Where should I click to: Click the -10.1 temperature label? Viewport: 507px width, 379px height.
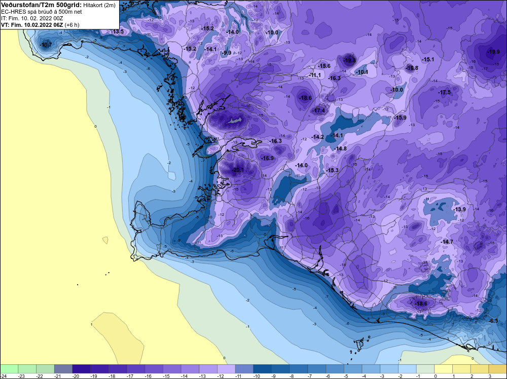362,72
